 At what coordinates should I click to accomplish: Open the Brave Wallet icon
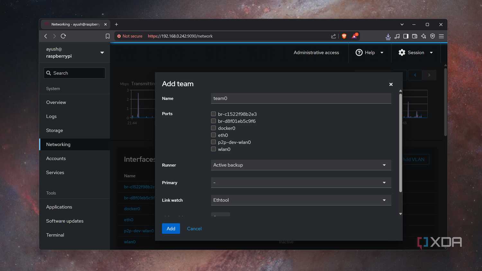tap(415, 36)
